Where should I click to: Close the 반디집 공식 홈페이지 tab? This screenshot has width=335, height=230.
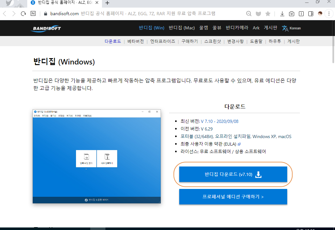point(97,3)
